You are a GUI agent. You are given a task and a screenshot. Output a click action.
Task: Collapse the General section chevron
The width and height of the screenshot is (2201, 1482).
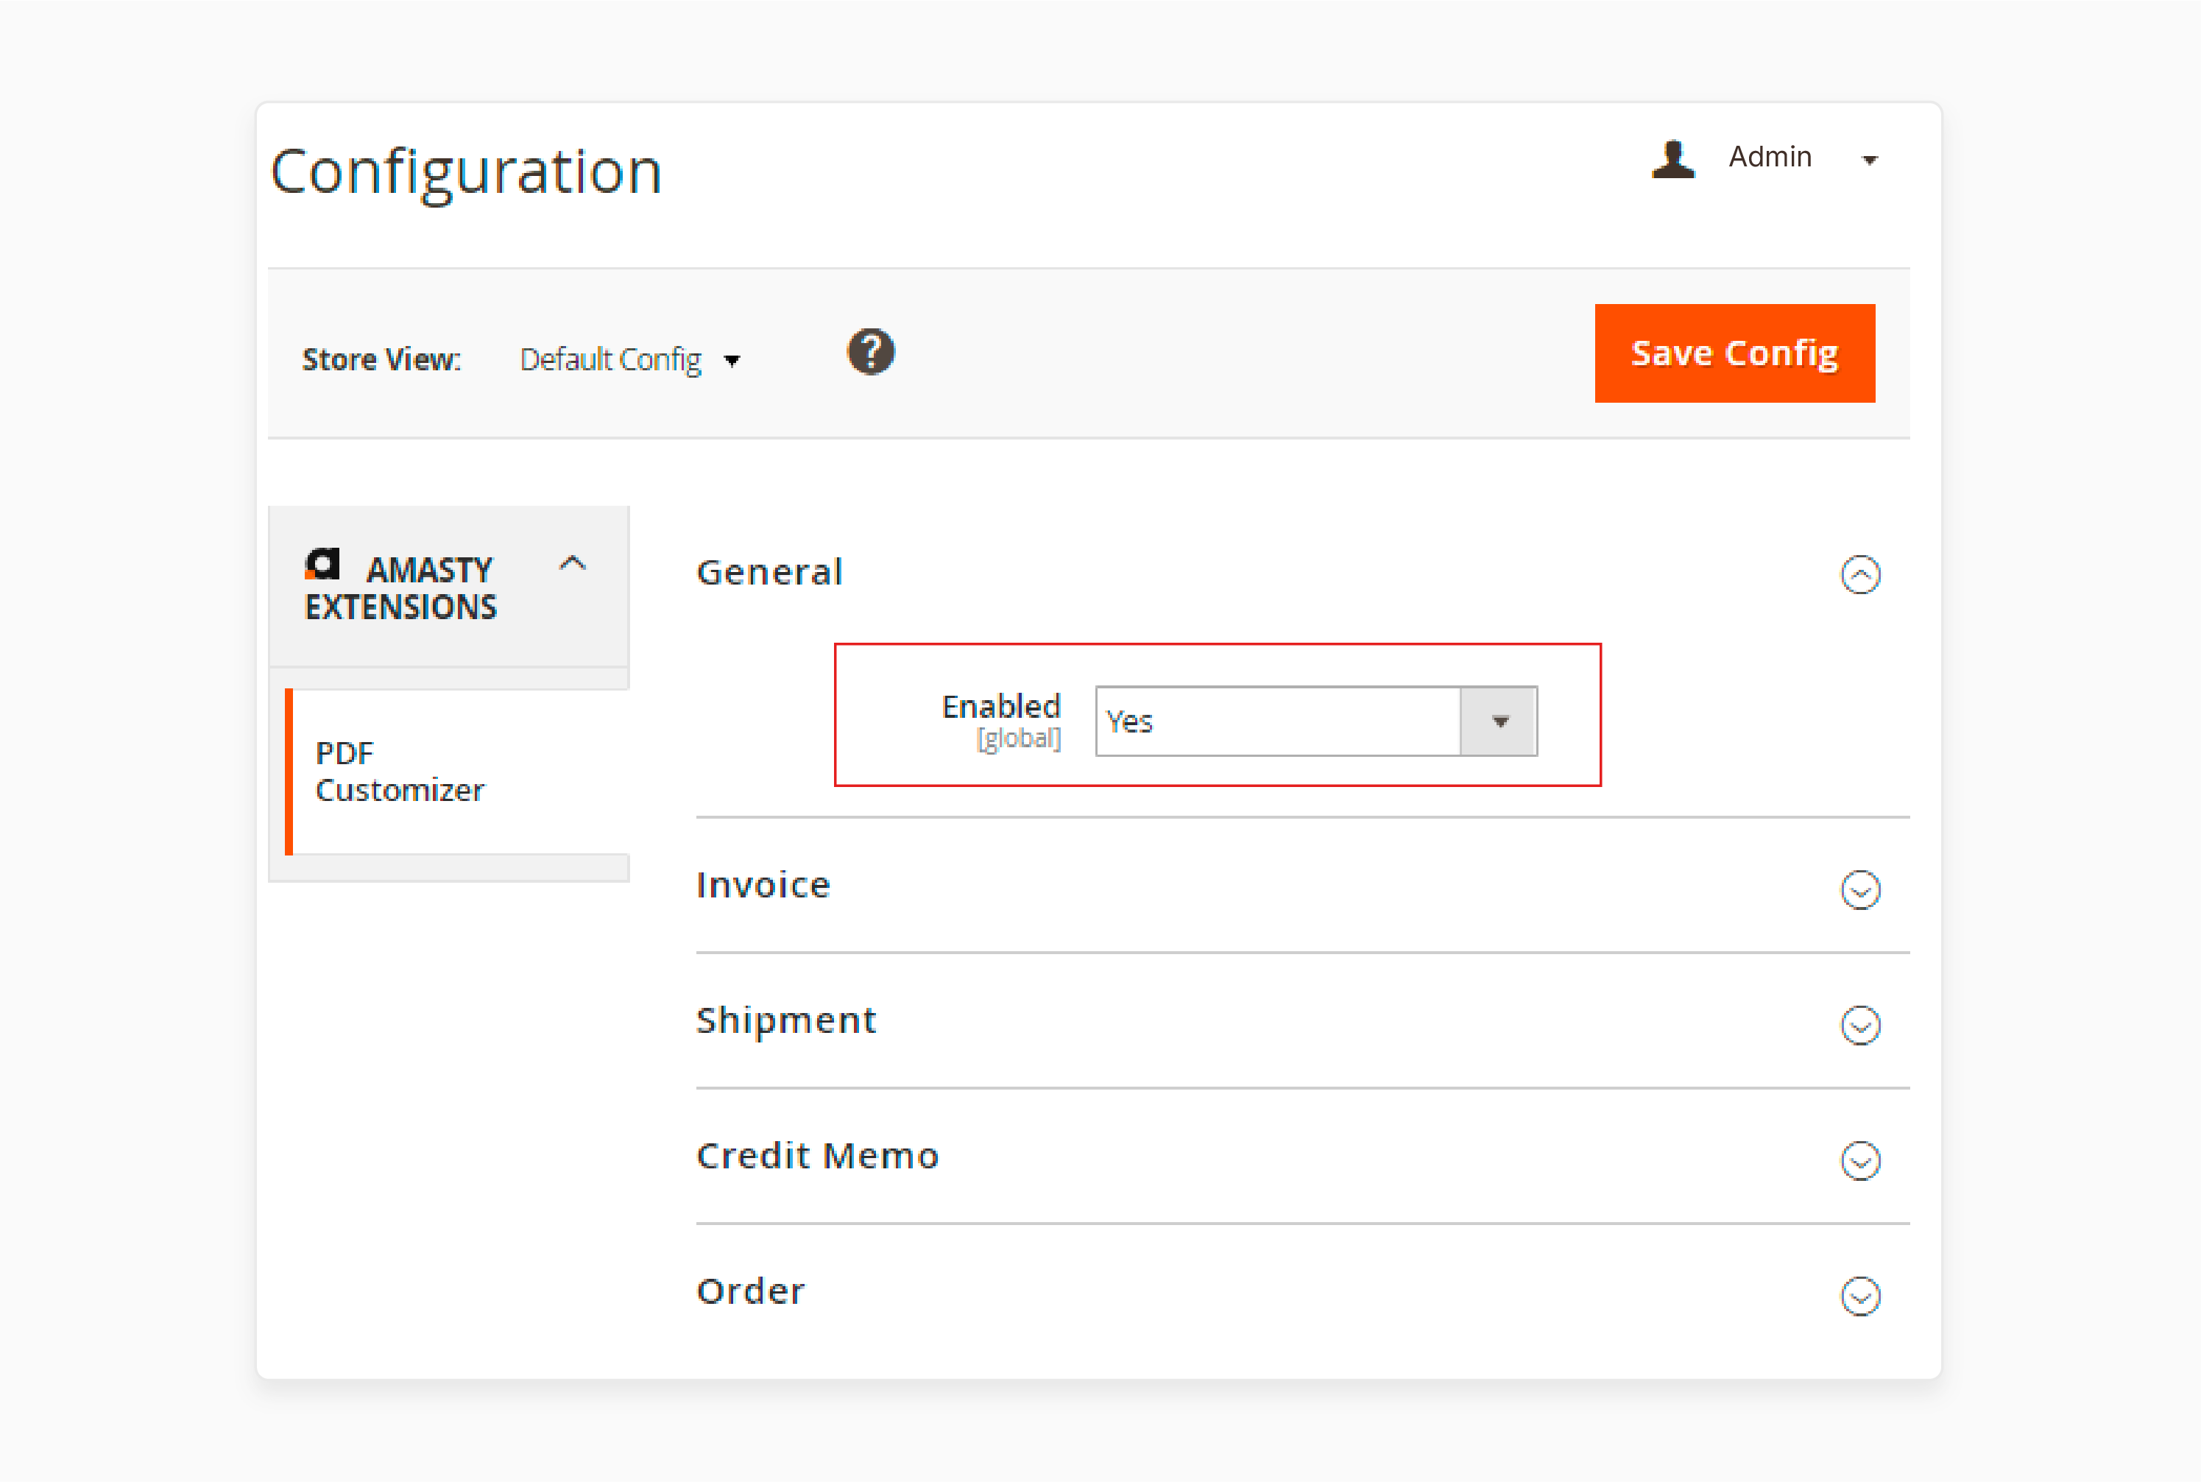pos(1860,575)
